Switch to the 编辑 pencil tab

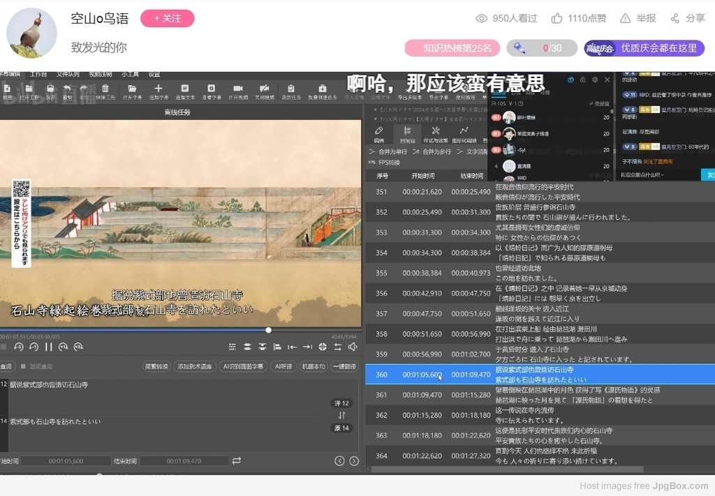pyautogui.click(x=378, y=135)
